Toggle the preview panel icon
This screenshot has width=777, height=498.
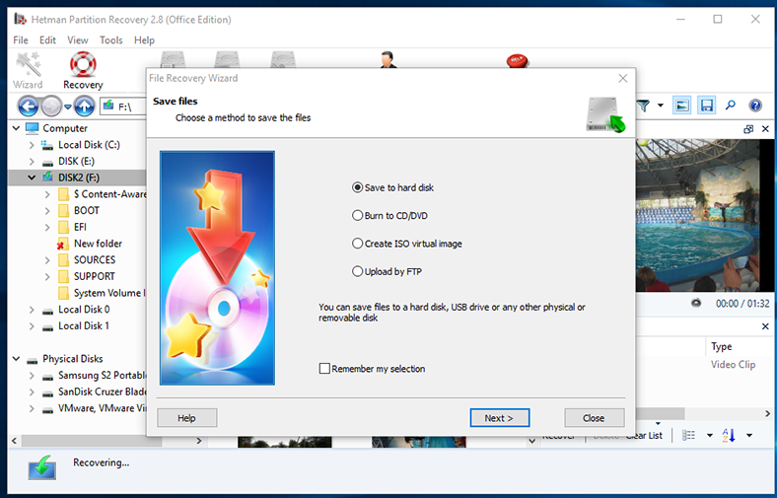(682, 106)
